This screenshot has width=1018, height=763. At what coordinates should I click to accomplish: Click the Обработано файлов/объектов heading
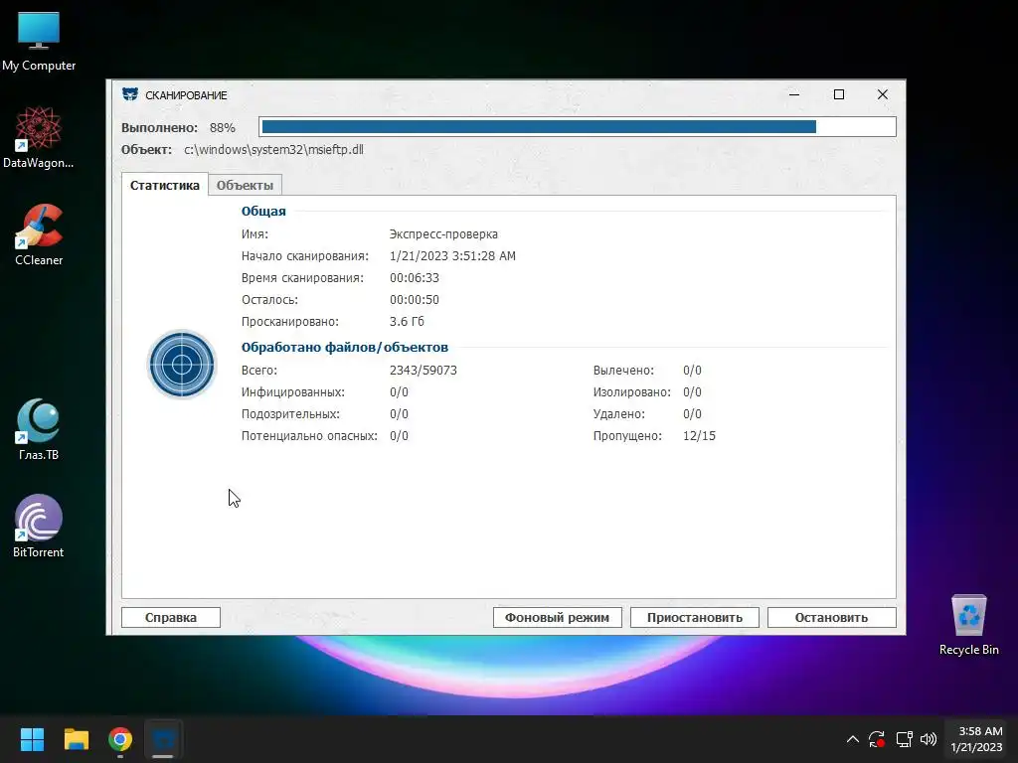[345, 348]
